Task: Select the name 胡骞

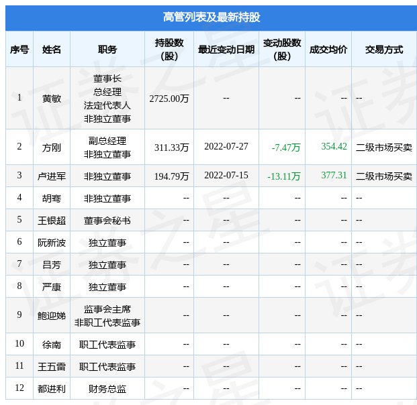Action: (52, 198)
